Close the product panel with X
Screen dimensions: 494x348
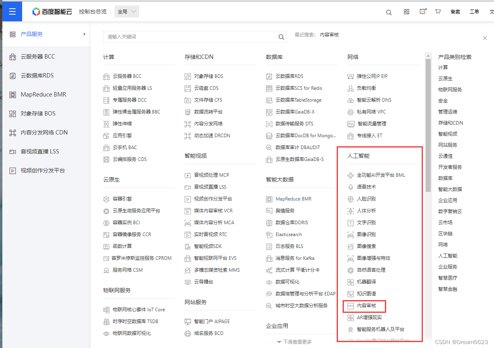485,38
